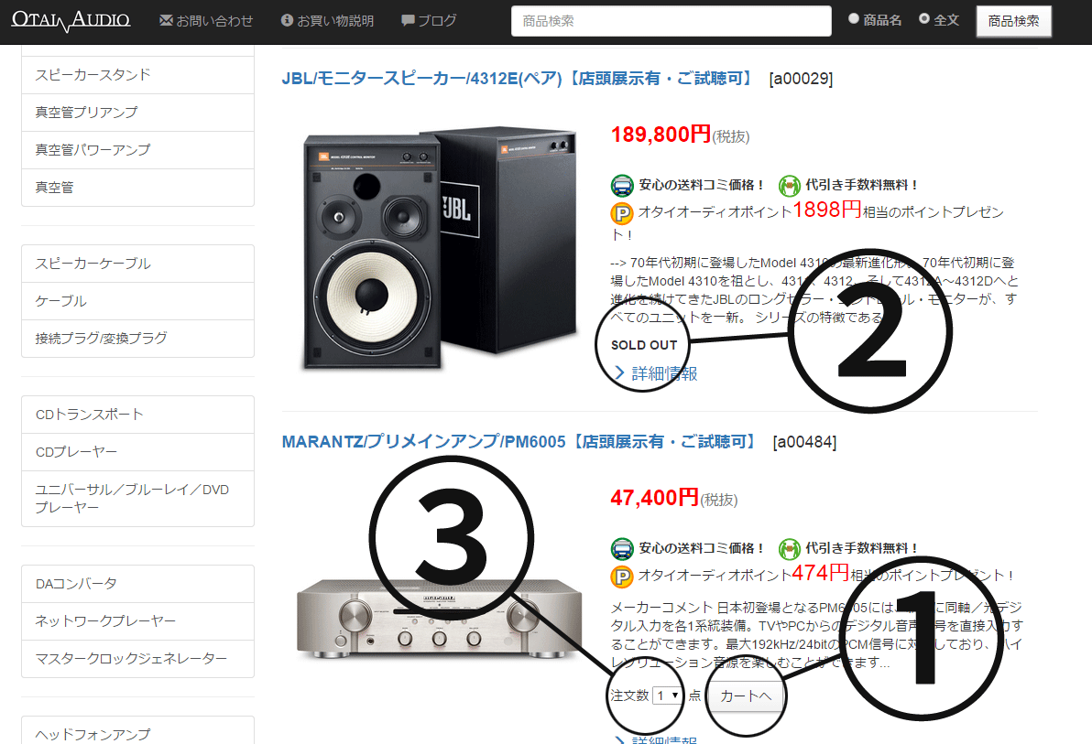Add Marantz amp with カートへ button
The width and height of the screenshot is (1092, 744).
point(745,696)
